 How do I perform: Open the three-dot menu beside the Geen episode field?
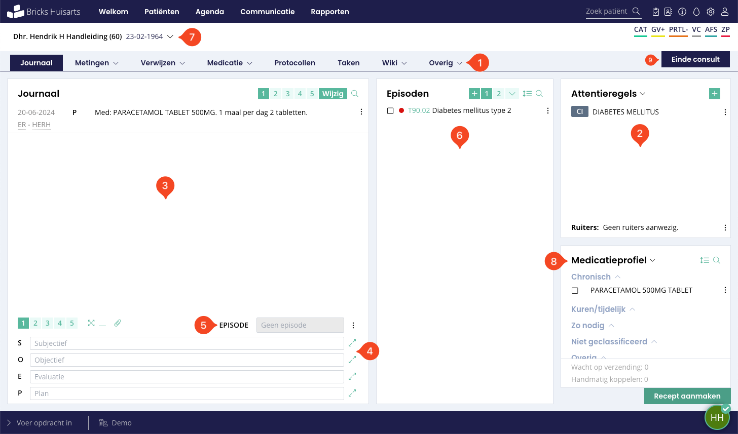click(x=353, y=325)
